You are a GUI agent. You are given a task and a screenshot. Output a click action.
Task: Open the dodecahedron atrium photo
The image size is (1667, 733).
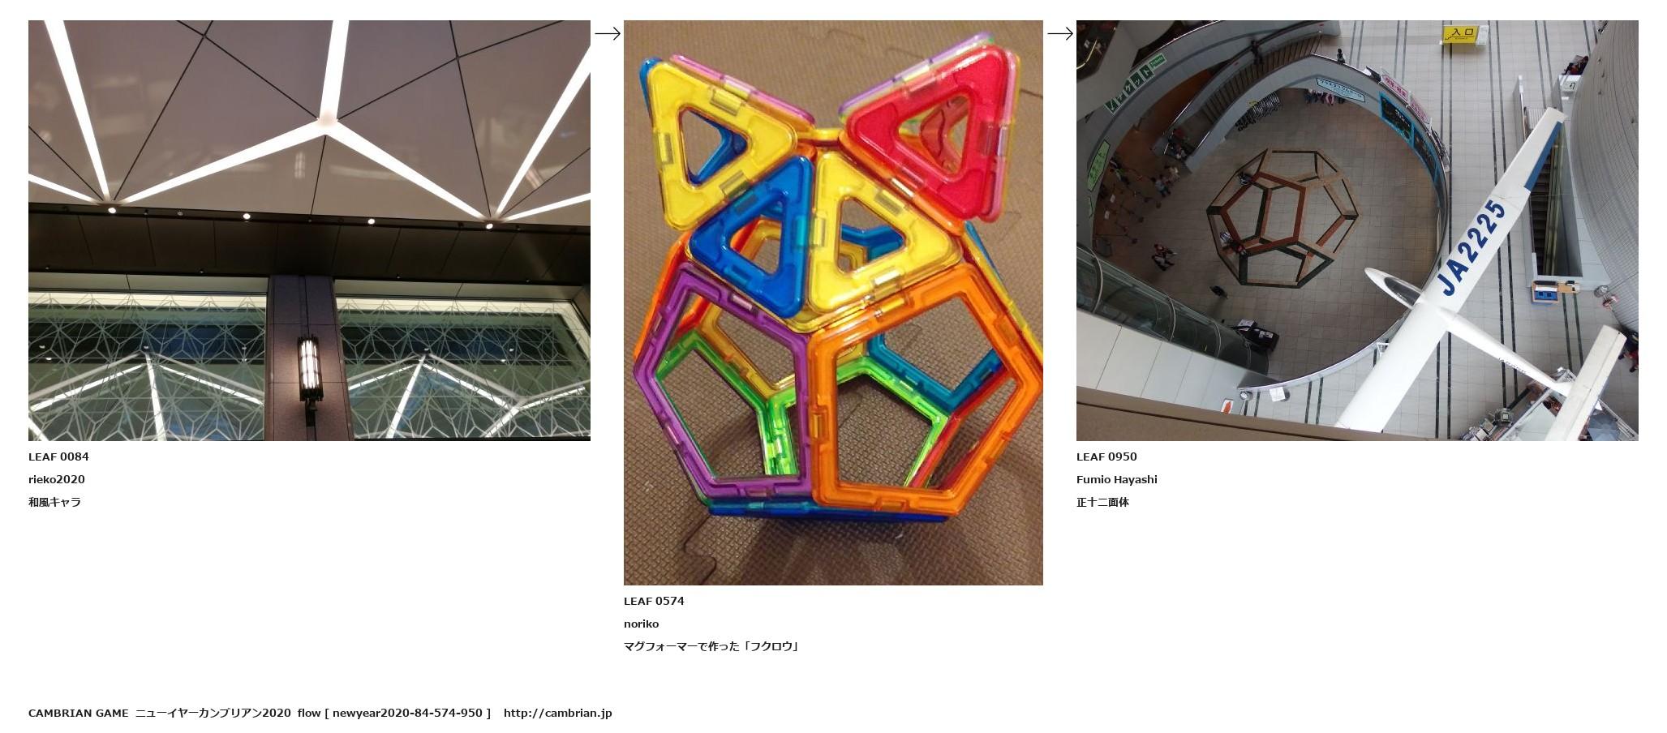tap(1357, 230)
